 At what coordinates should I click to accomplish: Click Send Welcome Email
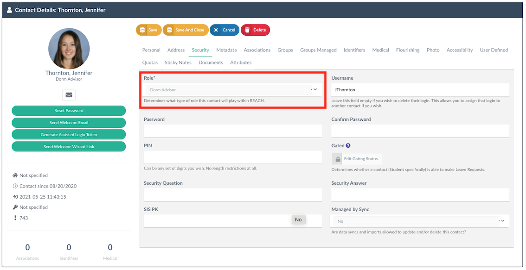coord(69,123)
